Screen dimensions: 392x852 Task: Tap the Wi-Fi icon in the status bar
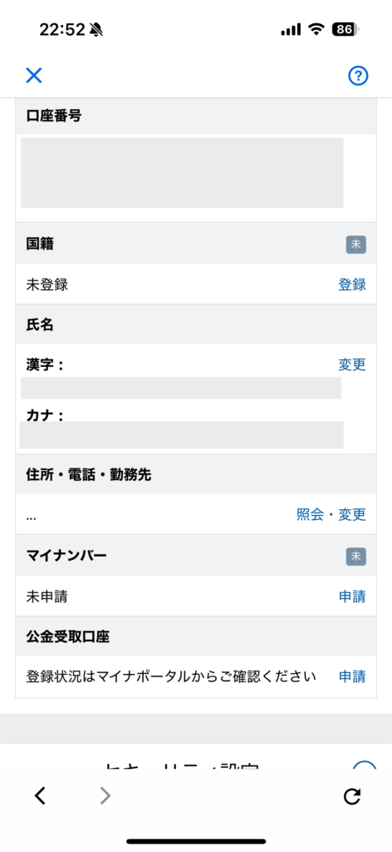pos(316,30)
